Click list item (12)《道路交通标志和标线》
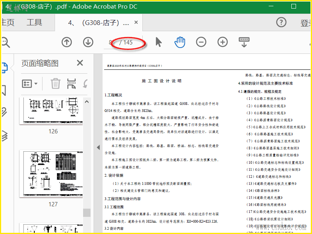Image resolution: width=312 pixels, height=234 pixels. click(x=269, y=177)
